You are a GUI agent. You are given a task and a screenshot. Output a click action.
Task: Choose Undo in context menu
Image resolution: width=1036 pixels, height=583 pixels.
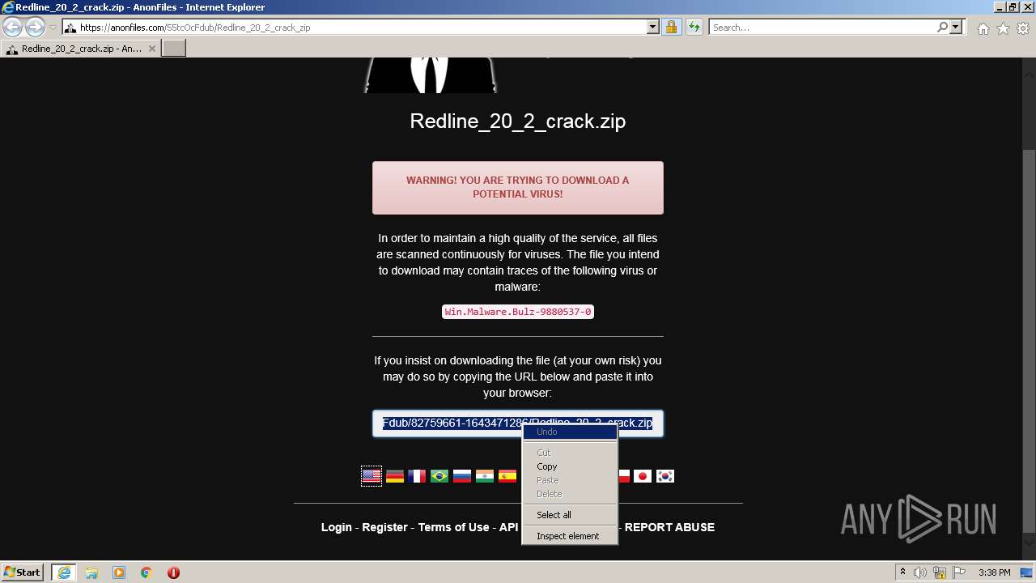click(x=571, y=432)
